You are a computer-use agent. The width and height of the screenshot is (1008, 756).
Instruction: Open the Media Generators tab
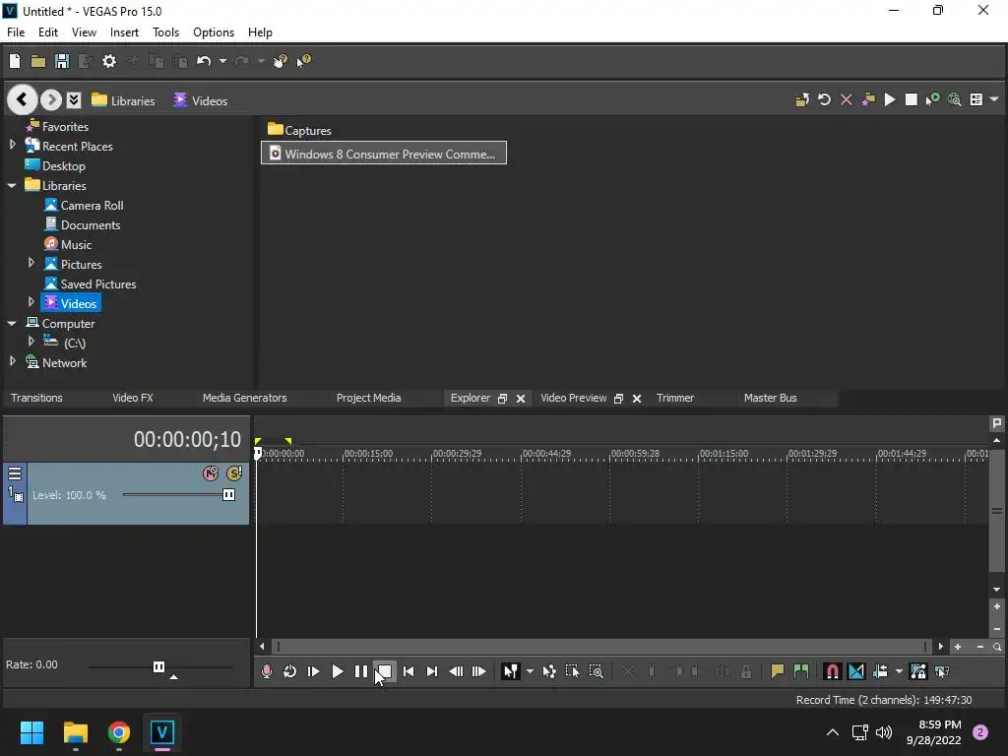click(x=245, y=398)
